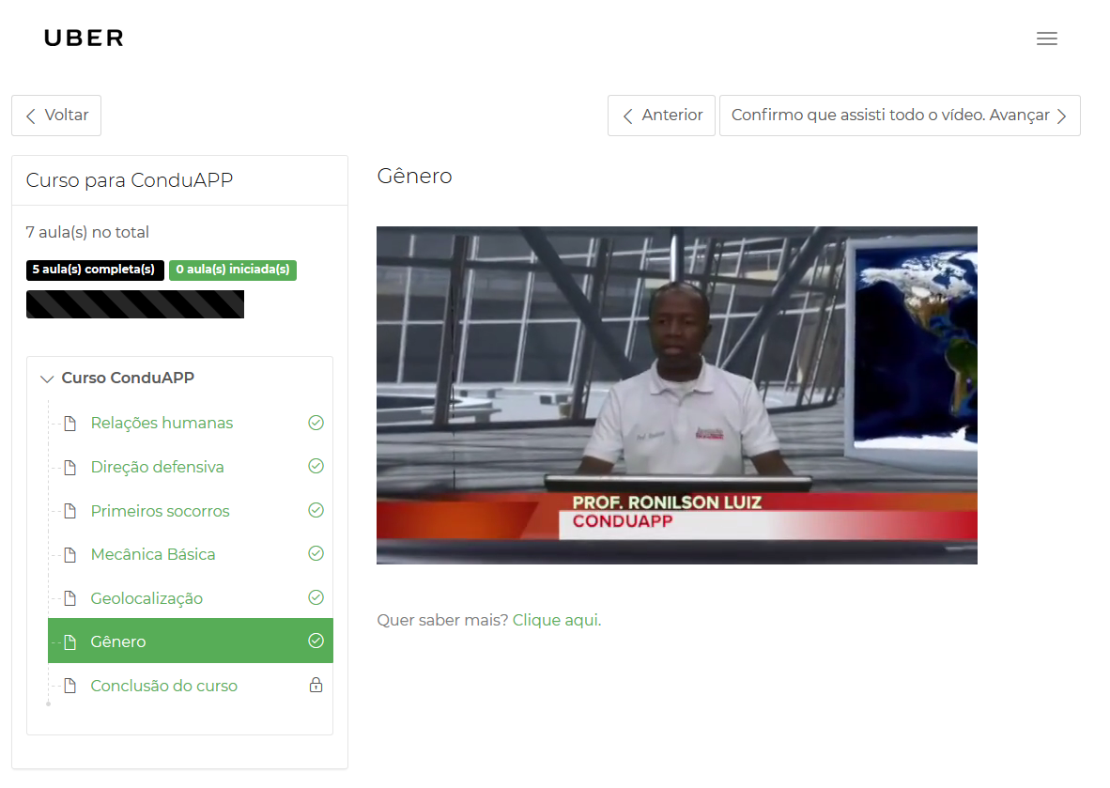
Task: Click the document icon for Conclusão do curso
Action: pos(70,686)
